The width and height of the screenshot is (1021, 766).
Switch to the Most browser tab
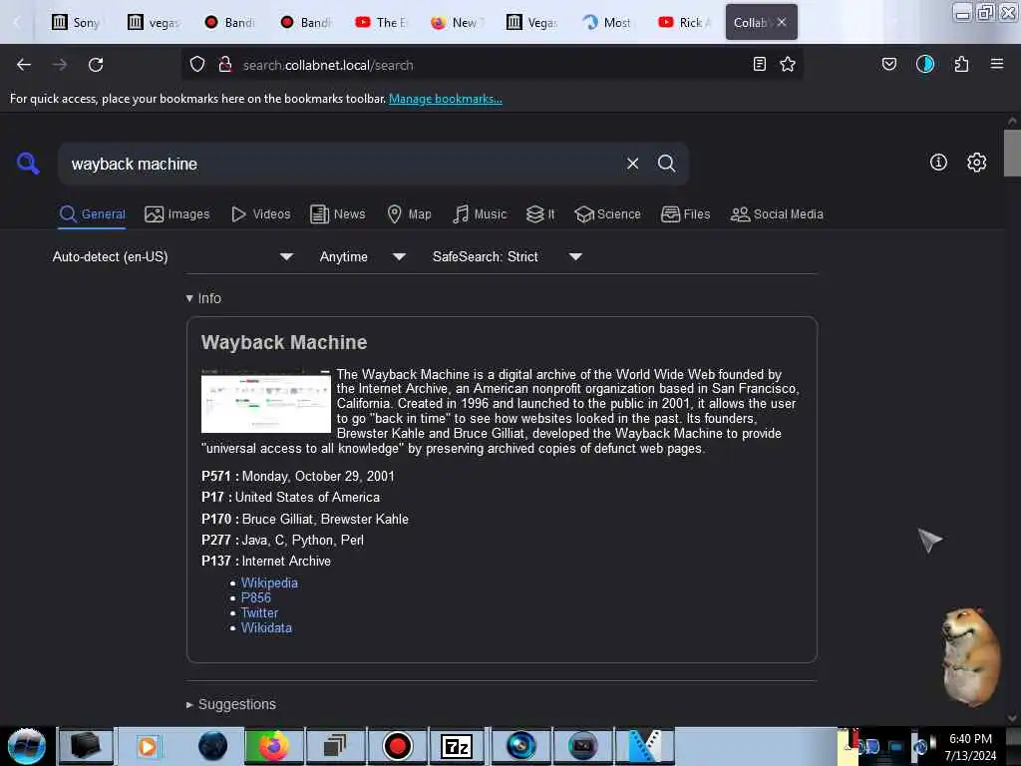tap(607, 22)
